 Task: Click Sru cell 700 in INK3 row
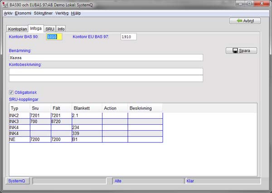tap(40, 122)
